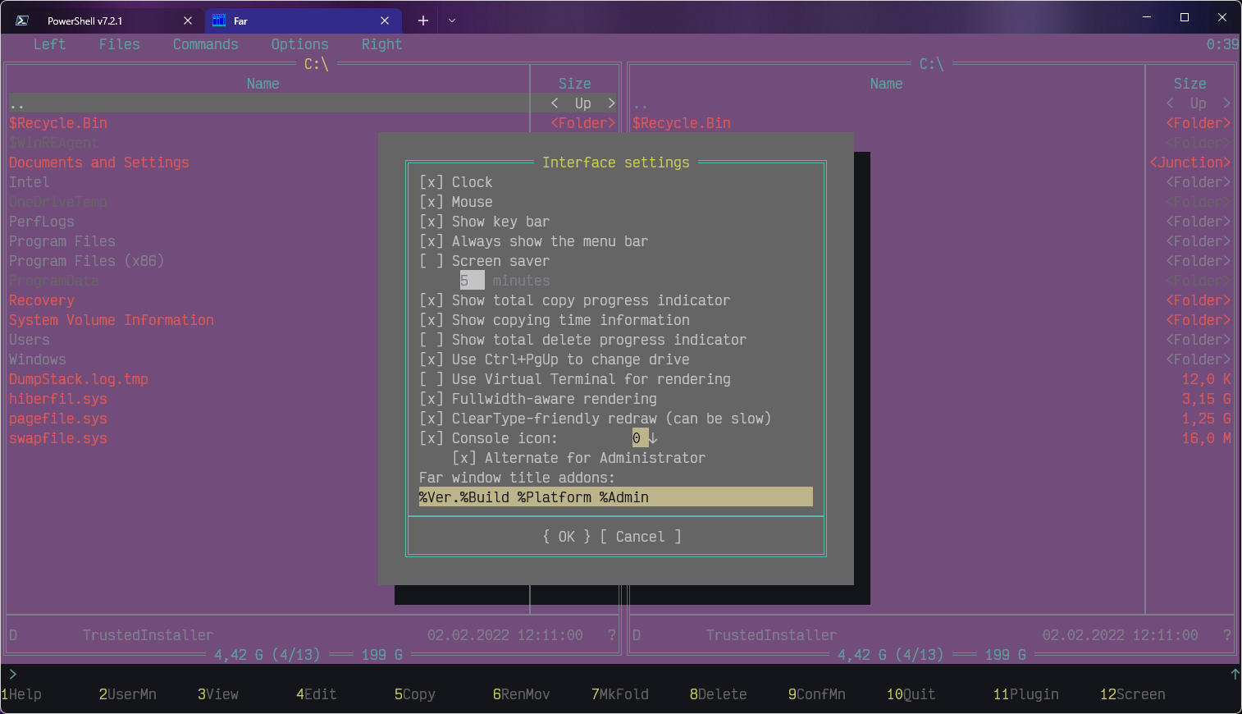
Task: Toggle Always show the menu bar
Action: tap(432, 241)
